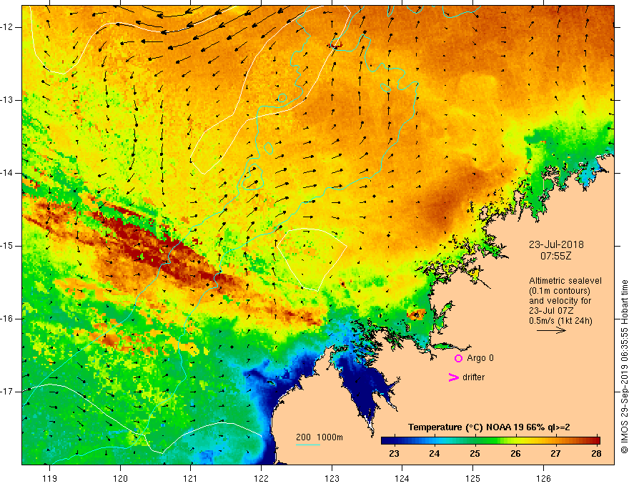
Task: Click the magenta Argo 0 circle marker
Action: 458,358
